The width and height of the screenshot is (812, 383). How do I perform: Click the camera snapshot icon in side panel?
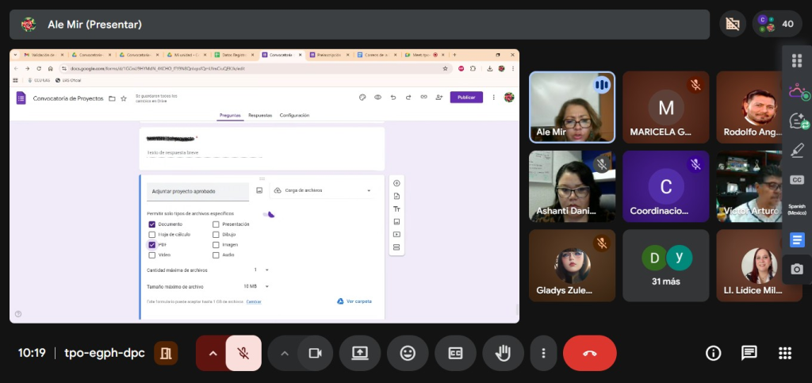pos(797,270)
